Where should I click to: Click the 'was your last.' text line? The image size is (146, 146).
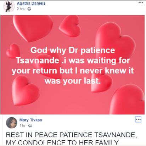coord(73,81)
